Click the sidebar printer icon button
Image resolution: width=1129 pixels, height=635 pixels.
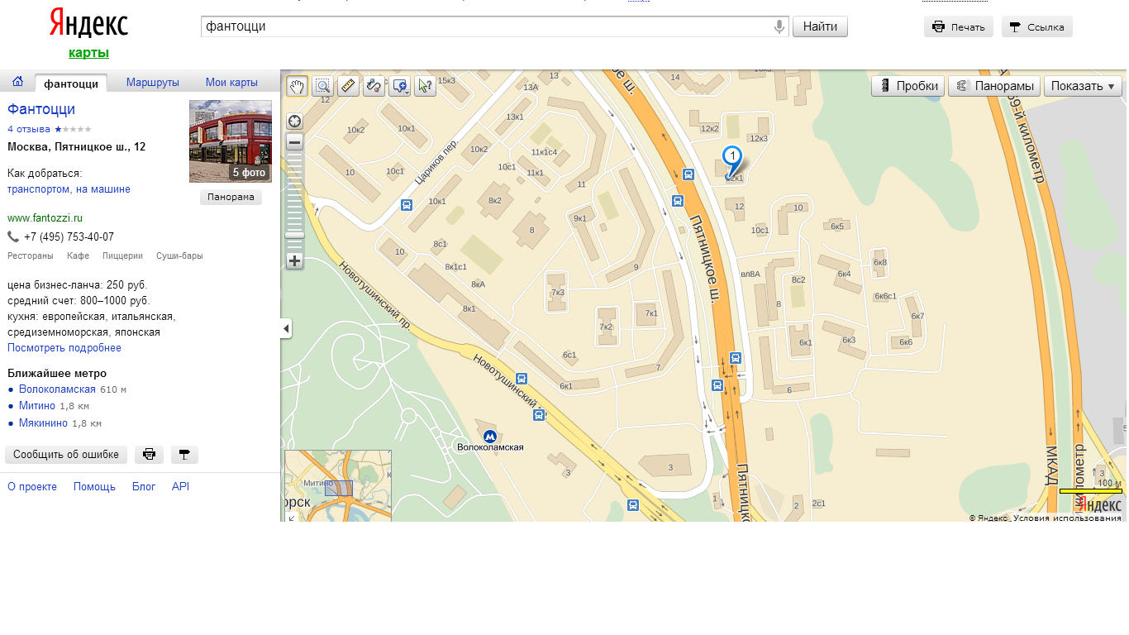(x=149, y=455)
